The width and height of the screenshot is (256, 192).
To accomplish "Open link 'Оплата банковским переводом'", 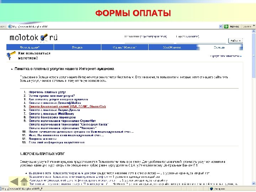I will point(52,117).
